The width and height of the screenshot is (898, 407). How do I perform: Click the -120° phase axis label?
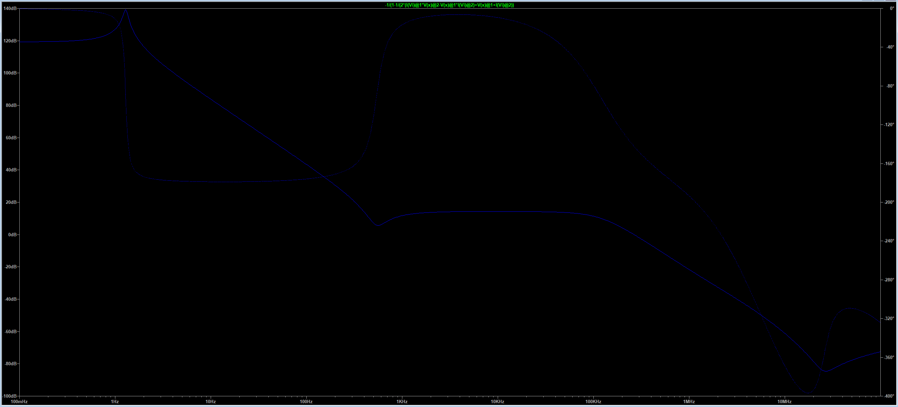coord(890,125)
